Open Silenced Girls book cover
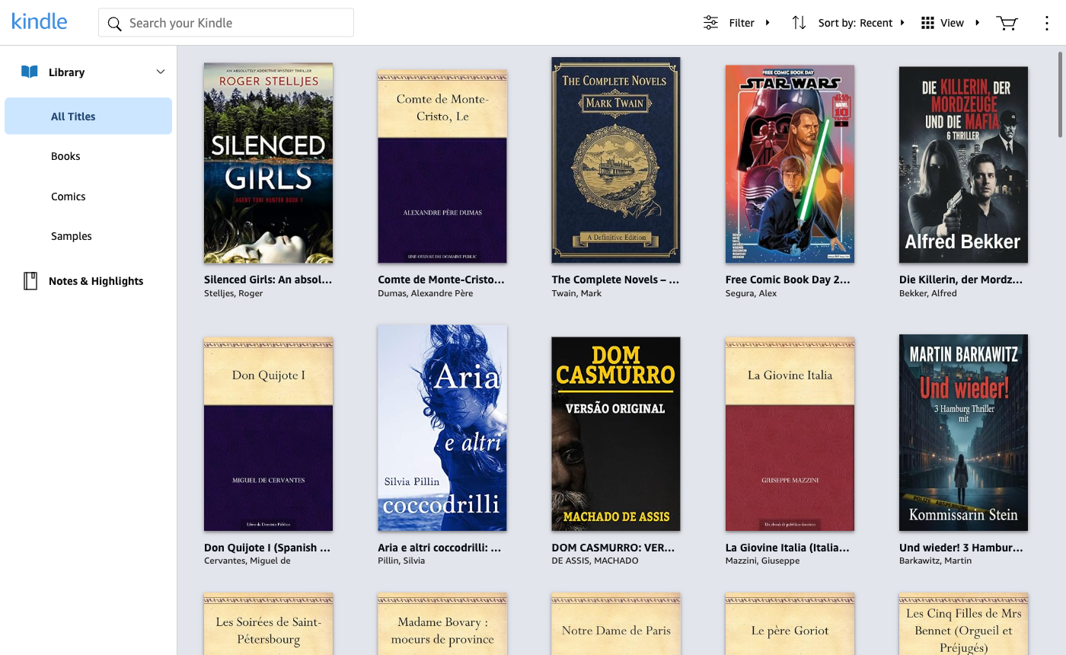1066x655 pixels. tap(268, 163)
